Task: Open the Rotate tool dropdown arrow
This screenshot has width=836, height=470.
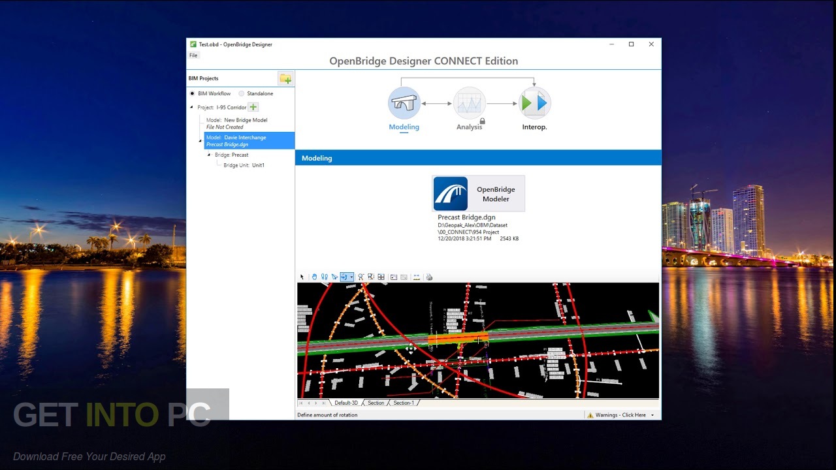Action: coord(351,277)
